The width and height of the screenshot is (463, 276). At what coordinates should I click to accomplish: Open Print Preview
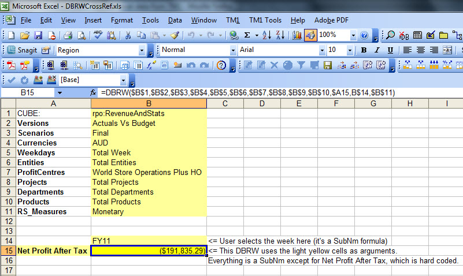[82, 35]
